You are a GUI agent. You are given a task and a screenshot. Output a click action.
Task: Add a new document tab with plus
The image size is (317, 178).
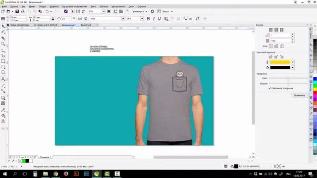tap(97, 25)
